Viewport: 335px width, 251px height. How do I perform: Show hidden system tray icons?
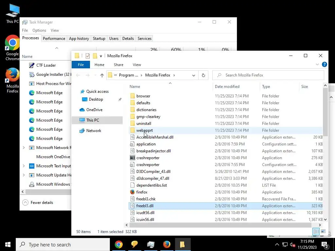277,245
